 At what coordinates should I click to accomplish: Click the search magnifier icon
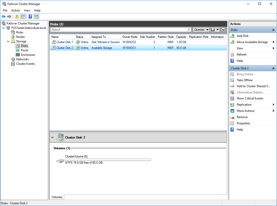(189, 30)
